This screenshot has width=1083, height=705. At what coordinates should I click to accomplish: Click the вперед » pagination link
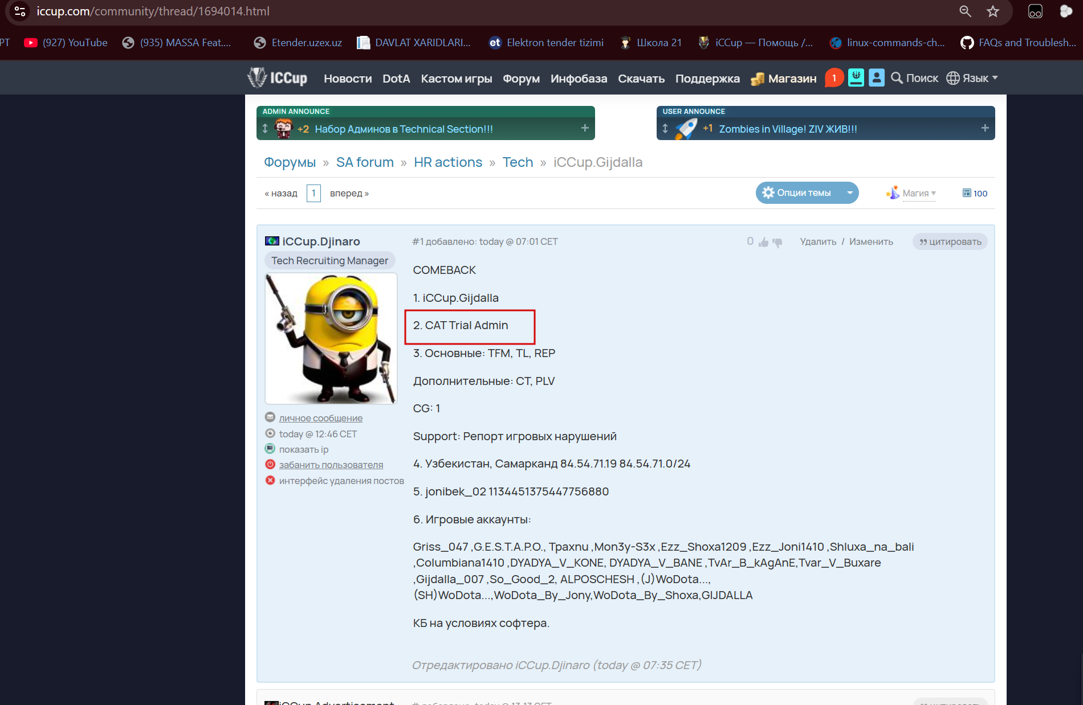tap(349, 194)
